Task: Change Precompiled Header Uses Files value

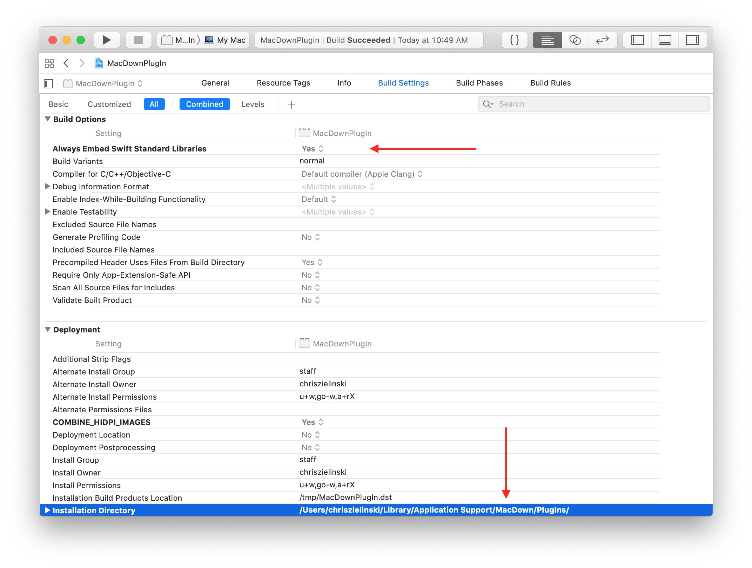Action: click(x=312, y=262)
